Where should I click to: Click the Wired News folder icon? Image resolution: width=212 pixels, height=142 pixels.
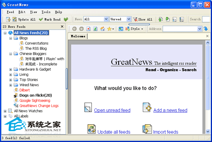[16, 85]
